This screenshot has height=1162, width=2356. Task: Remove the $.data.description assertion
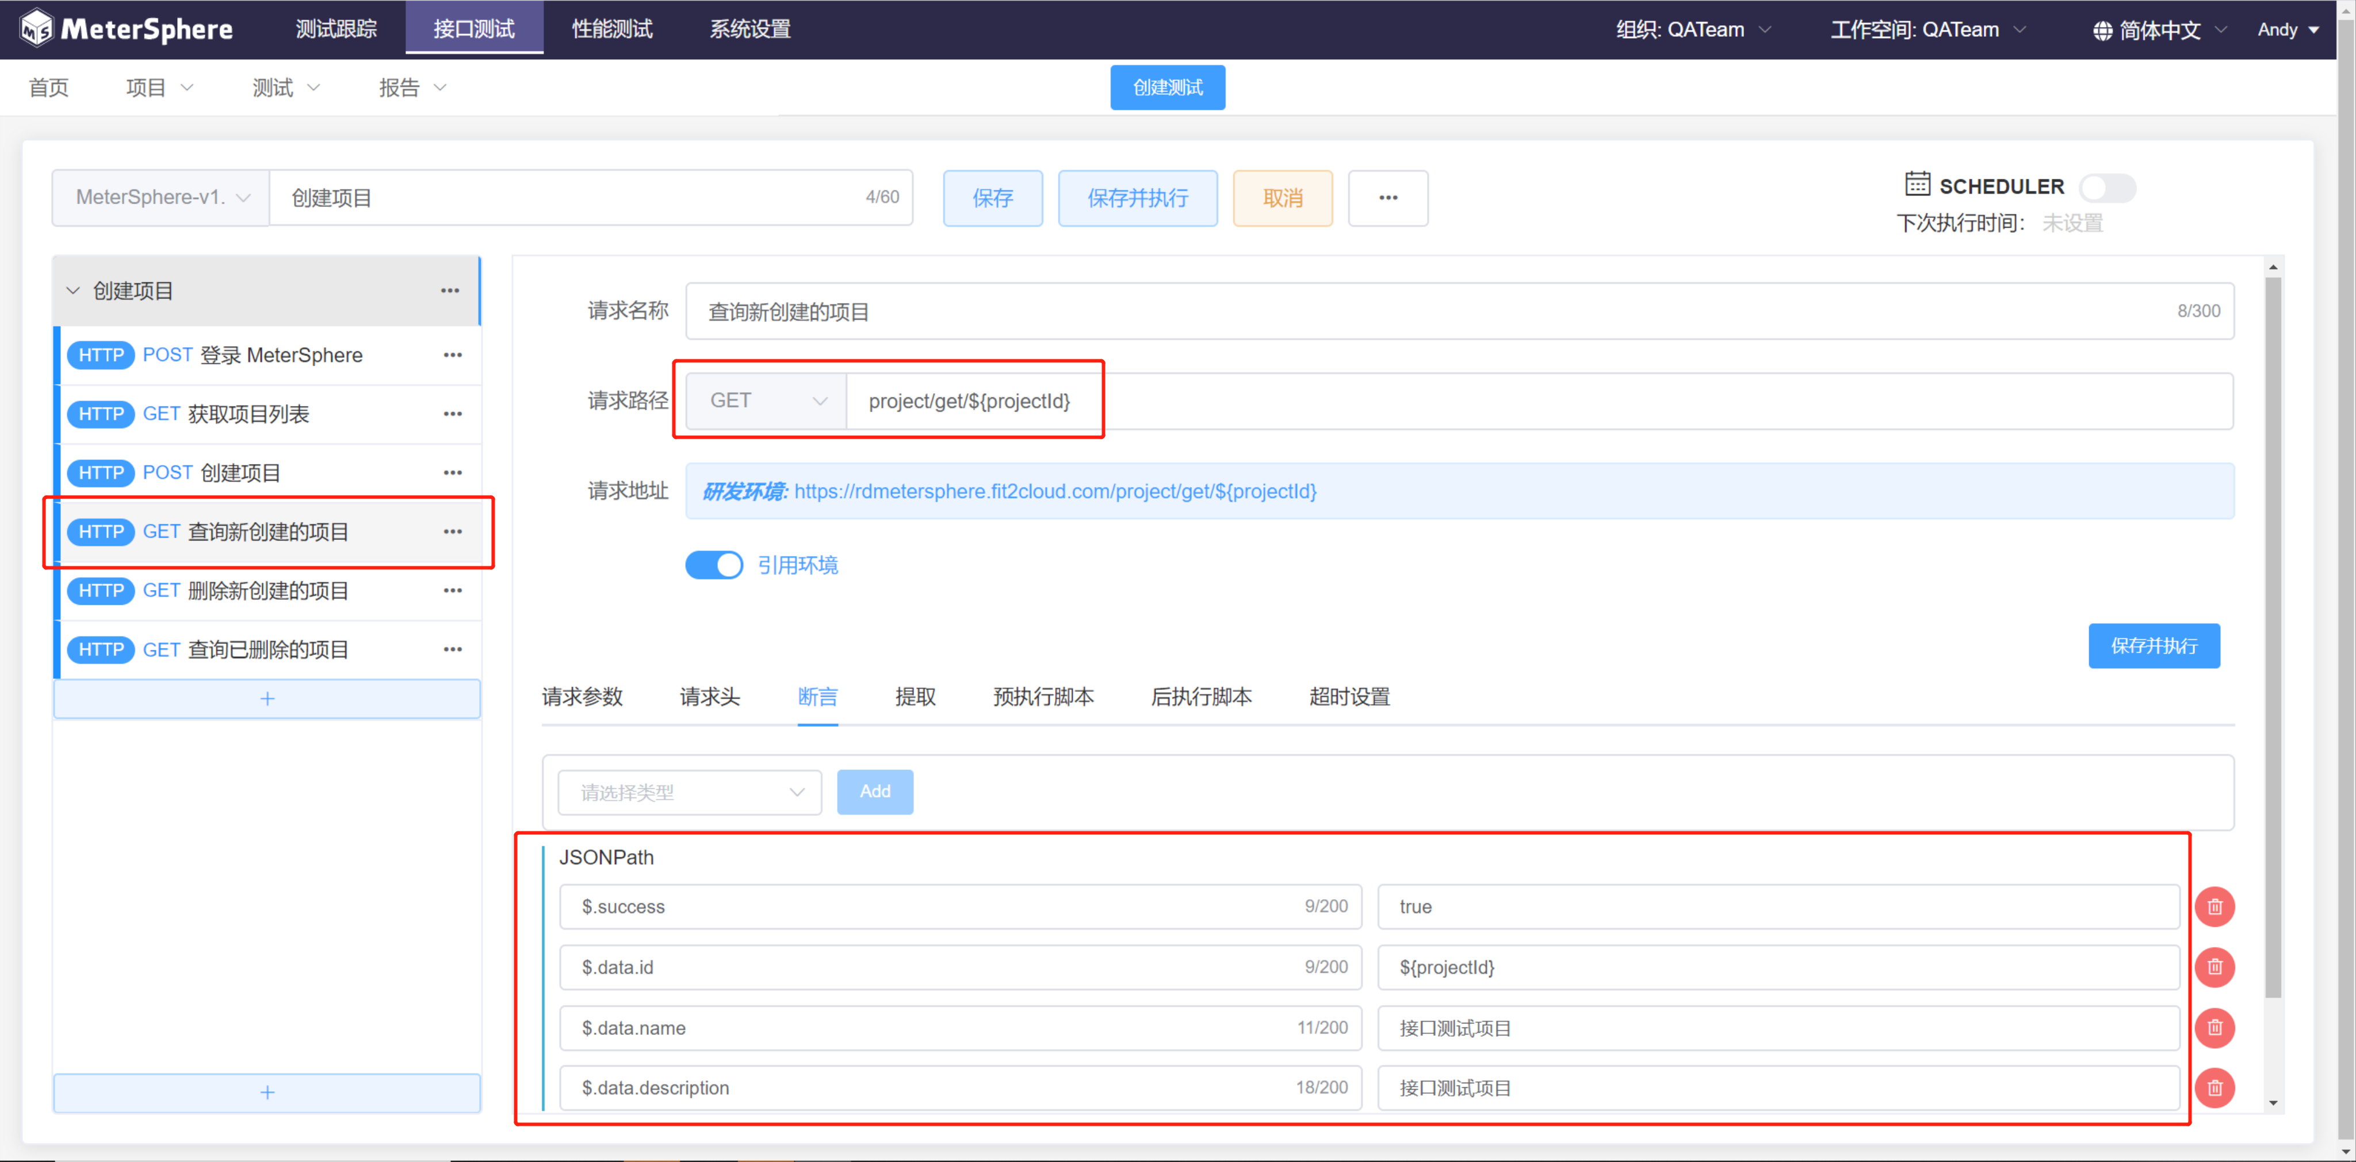(x=2215, y=1087)
